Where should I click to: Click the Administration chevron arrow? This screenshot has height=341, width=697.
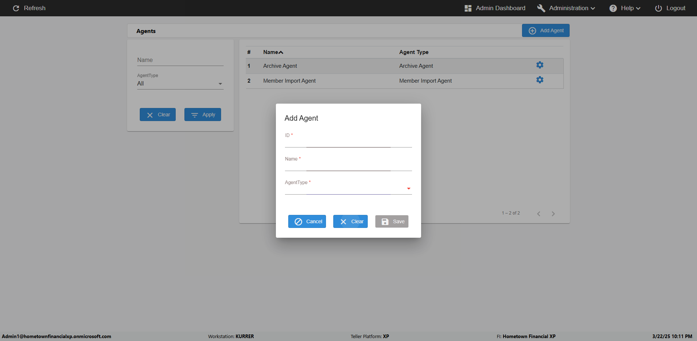click(593, 8)
